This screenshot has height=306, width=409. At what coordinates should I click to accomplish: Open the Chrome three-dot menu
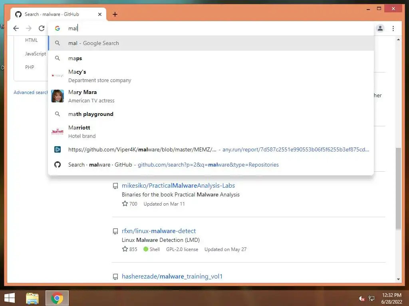tap(393, 28)
